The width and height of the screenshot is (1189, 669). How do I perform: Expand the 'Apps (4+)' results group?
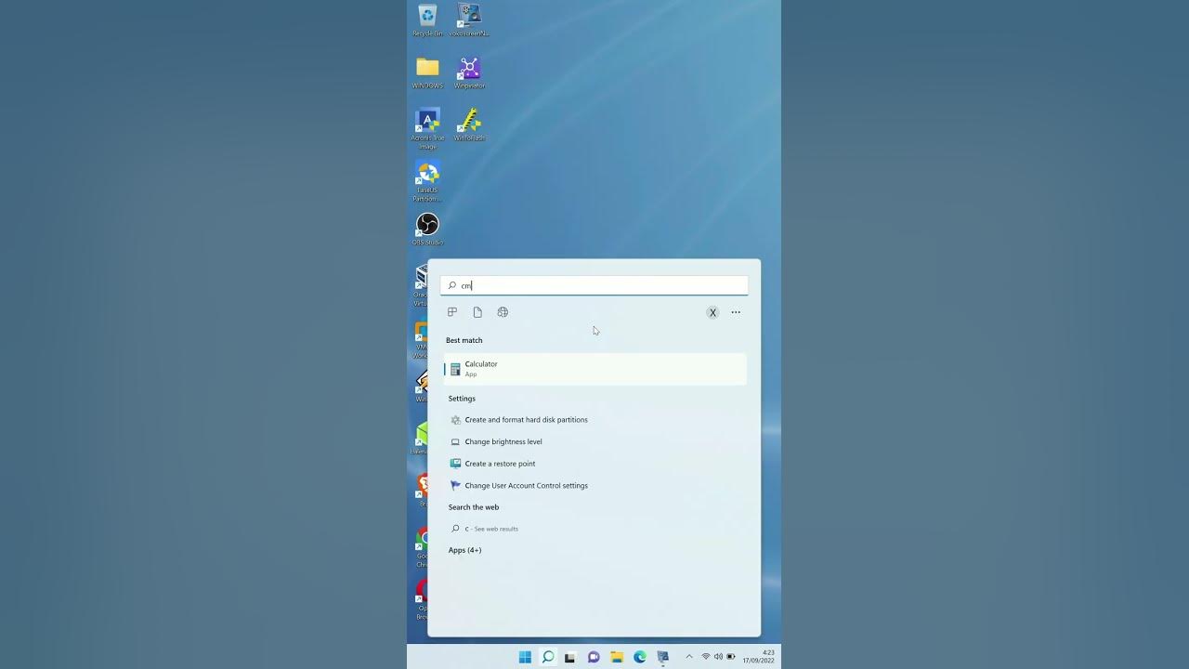pyautogui.click(x=464, y=550)
